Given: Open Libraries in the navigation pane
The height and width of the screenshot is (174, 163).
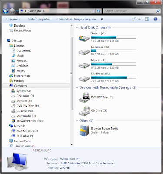Looking at the screenshot, I should 17,46.
